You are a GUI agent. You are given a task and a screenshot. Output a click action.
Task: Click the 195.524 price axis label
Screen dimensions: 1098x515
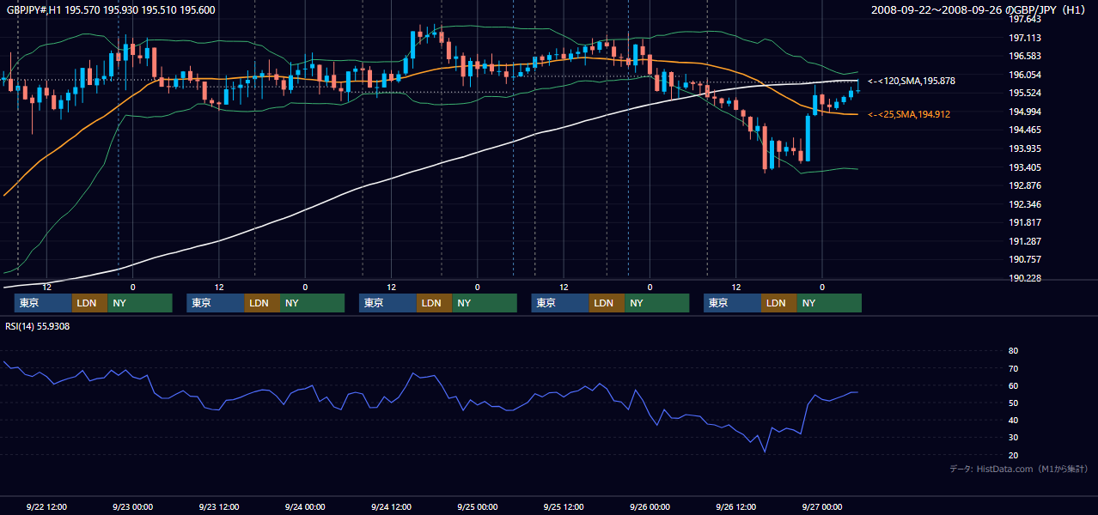[1025, 94]
